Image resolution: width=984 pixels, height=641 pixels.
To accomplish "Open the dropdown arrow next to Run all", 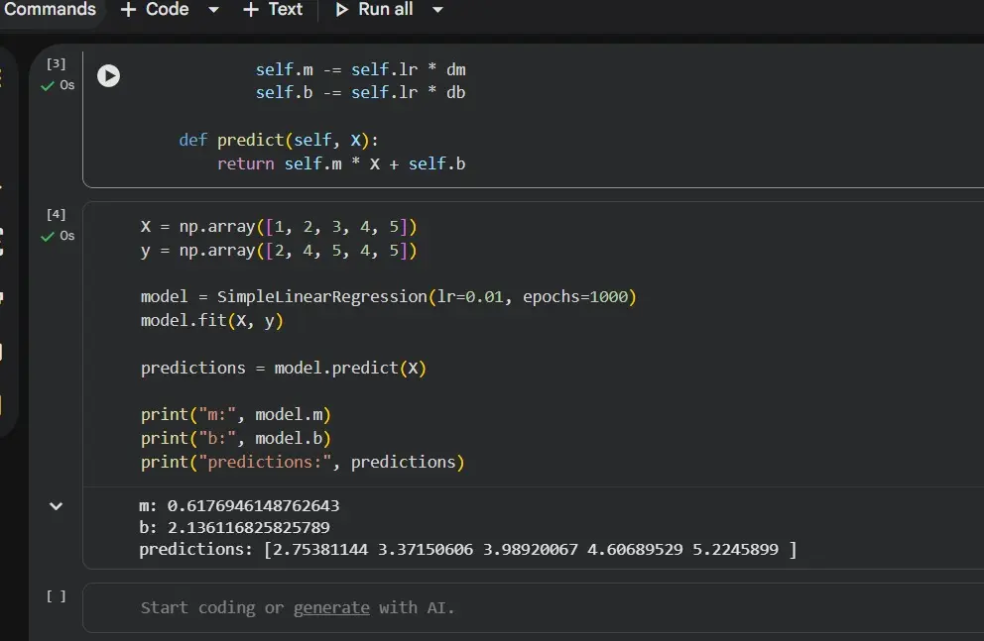I will tap(438, 10).
